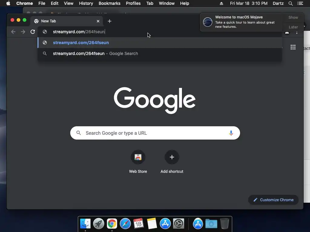Open the Help menu
This screenshot has width=310, height=232.
pyautogui.click(x=184, y=3)
